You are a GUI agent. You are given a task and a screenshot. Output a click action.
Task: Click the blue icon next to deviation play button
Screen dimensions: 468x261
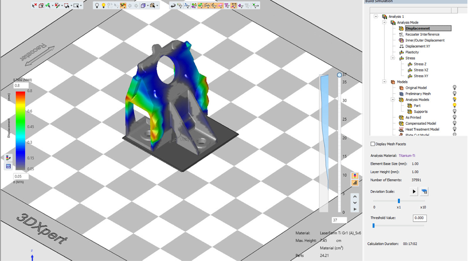pyautogui.click(x=424, y=191)
